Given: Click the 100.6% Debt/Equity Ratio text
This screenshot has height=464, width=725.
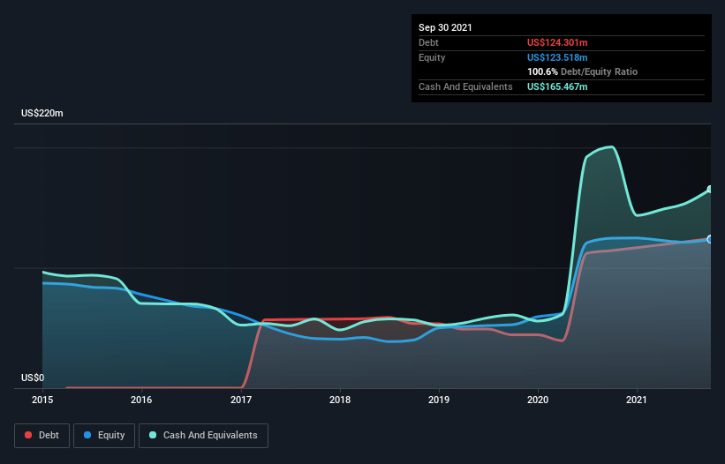Looking at the screenshot, I should coord(582,71).
